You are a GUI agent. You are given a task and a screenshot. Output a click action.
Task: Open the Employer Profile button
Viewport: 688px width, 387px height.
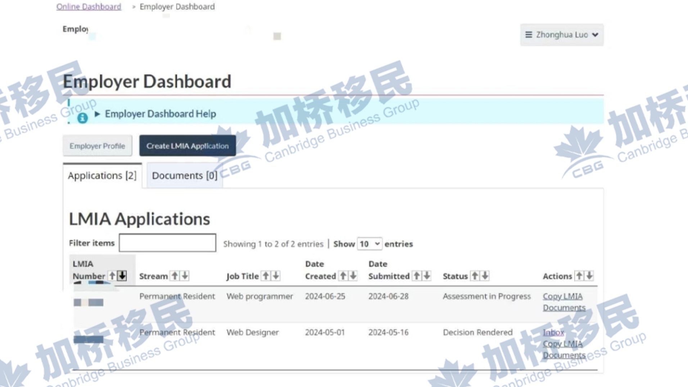97,146
